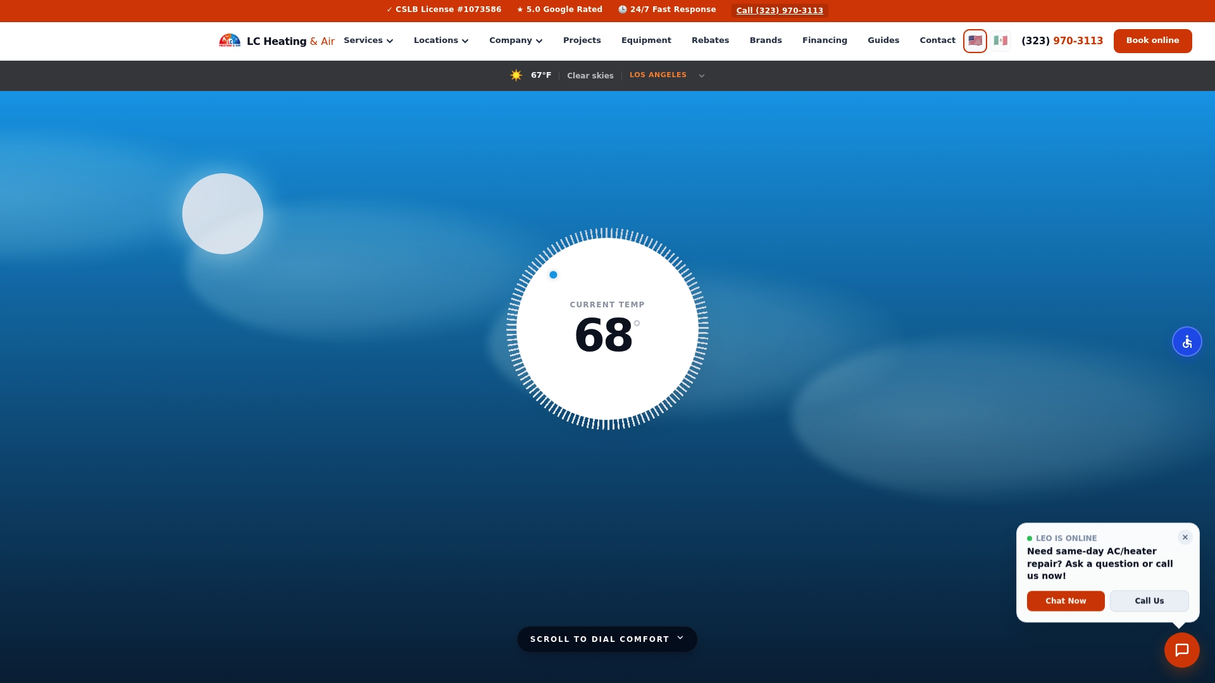1215x683 pixels.
Task: Click the city selector chevron arrow
Action: click(702, 76)
